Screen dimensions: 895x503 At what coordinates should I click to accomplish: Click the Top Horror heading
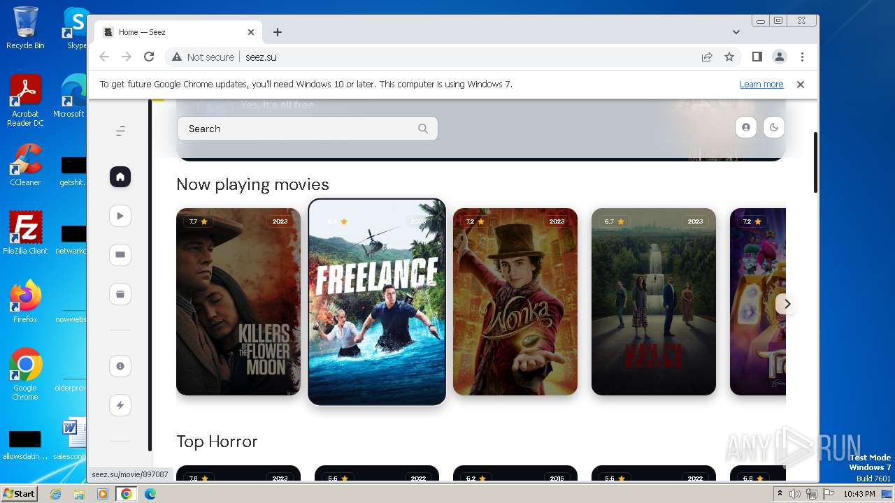(217, 442)
